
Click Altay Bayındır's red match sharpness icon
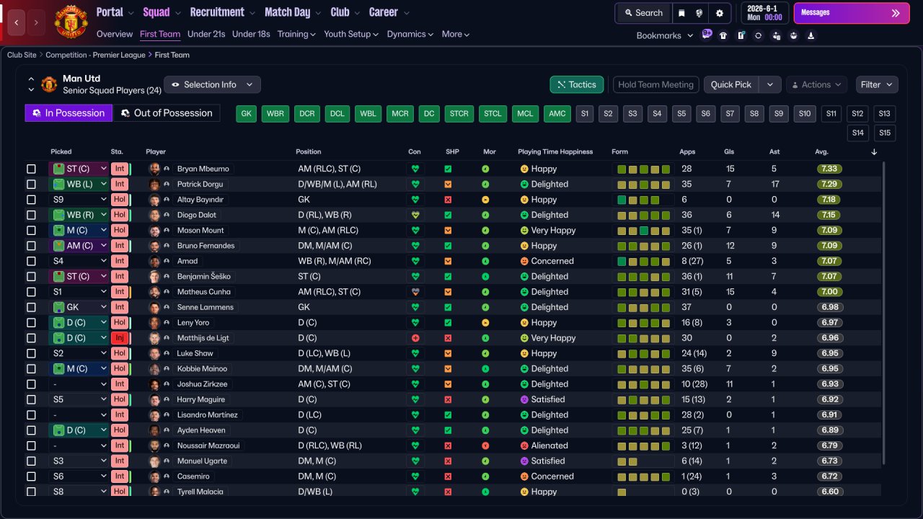[x=448, y=200]
